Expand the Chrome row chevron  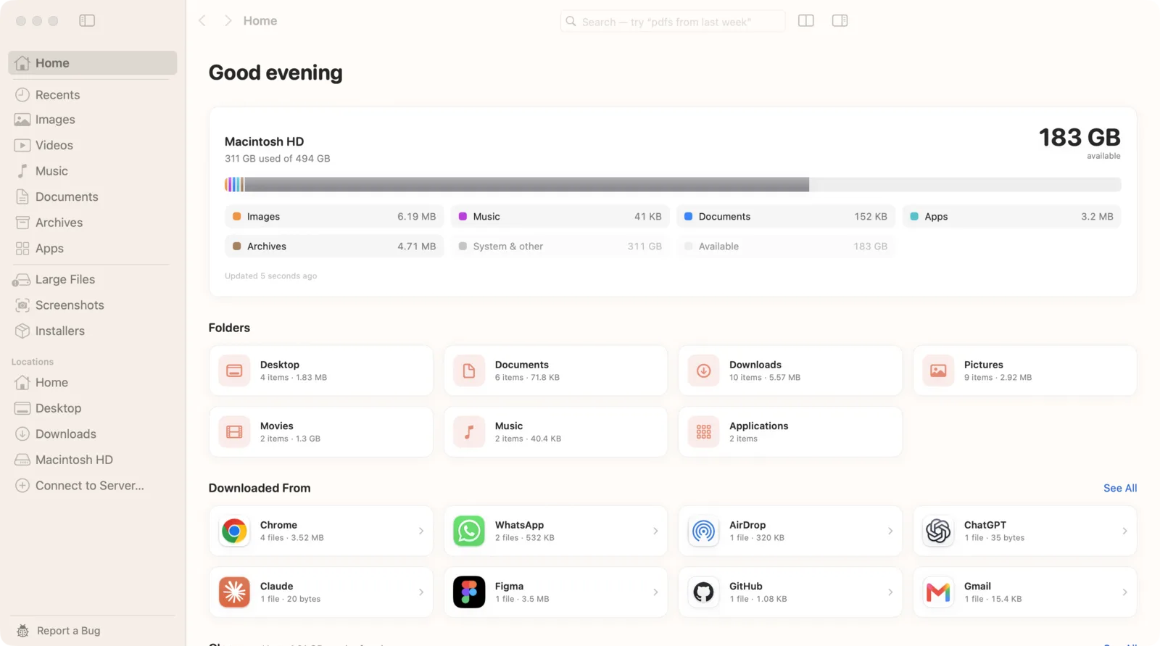pos(421,531)
